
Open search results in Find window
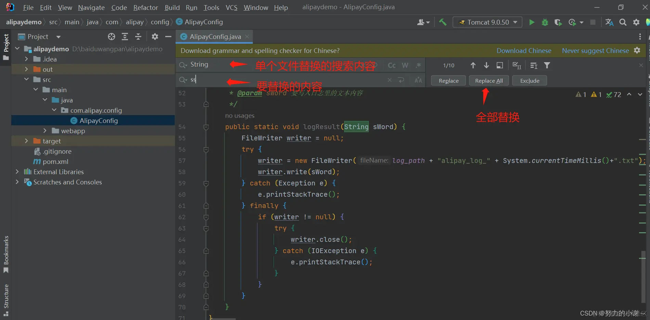pos(500,65)
